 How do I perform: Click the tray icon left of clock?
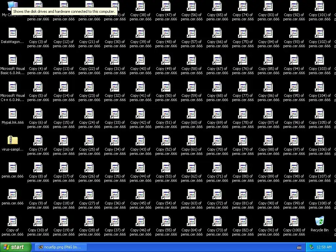[x=311, y=247]
